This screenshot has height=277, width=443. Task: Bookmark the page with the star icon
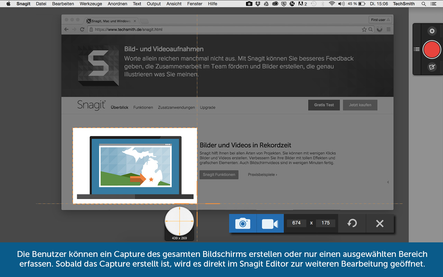coord(364,29)
